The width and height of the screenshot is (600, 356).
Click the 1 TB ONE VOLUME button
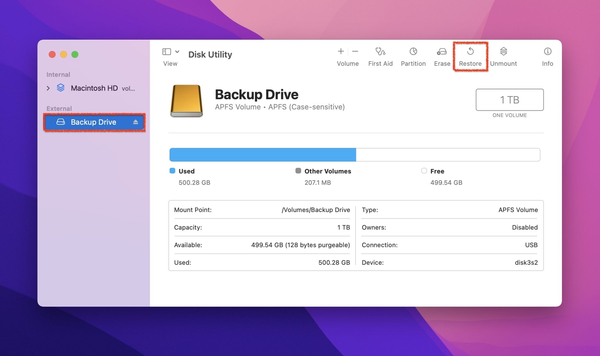point(510,100)
